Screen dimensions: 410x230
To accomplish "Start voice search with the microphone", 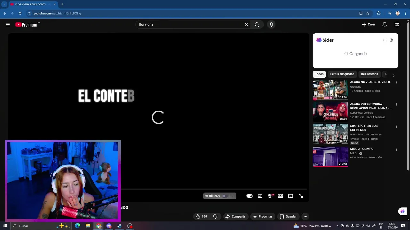I will click(x=271, y=25).
